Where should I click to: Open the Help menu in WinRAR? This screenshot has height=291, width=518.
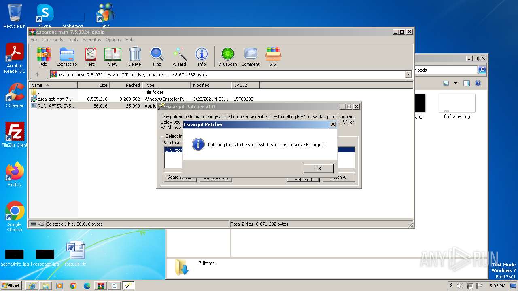[x=129, y=40]
